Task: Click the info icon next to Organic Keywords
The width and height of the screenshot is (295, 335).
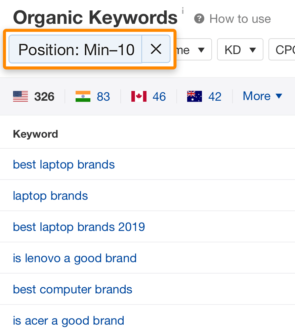Action: 183,10
